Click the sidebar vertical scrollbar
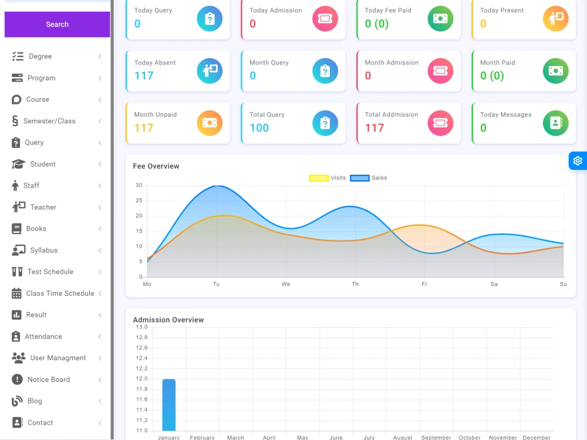 [112, 220]
